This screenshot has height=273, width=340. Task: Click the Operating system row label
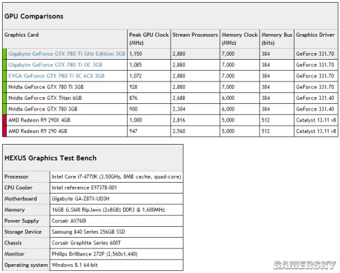click(26, 265)
